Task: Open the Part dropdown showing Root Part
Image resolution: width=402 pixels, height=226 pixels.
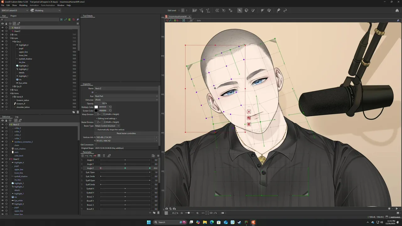Action: [126, 96]
